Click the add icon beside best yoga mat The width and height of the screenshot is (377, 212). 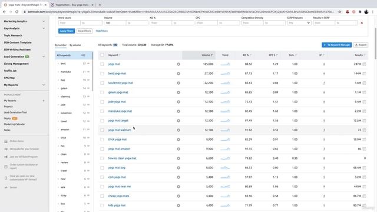point(178,74)
